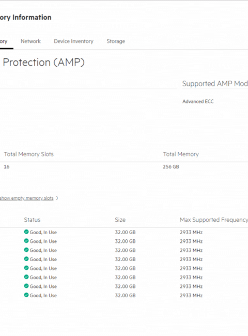This screenshot has height=336, width=248.
Task: Click the Total Memory header
Action: (x=181, y=154)
